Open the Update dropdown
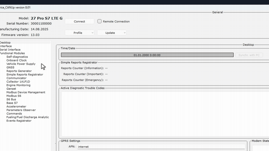Viewport: 269px width, 151px height. pos(112,33)
